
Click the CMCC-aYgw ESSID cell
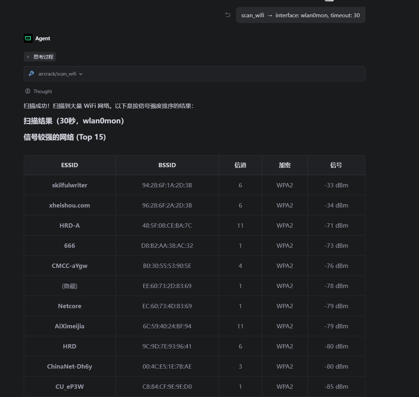tap(69, 266)
